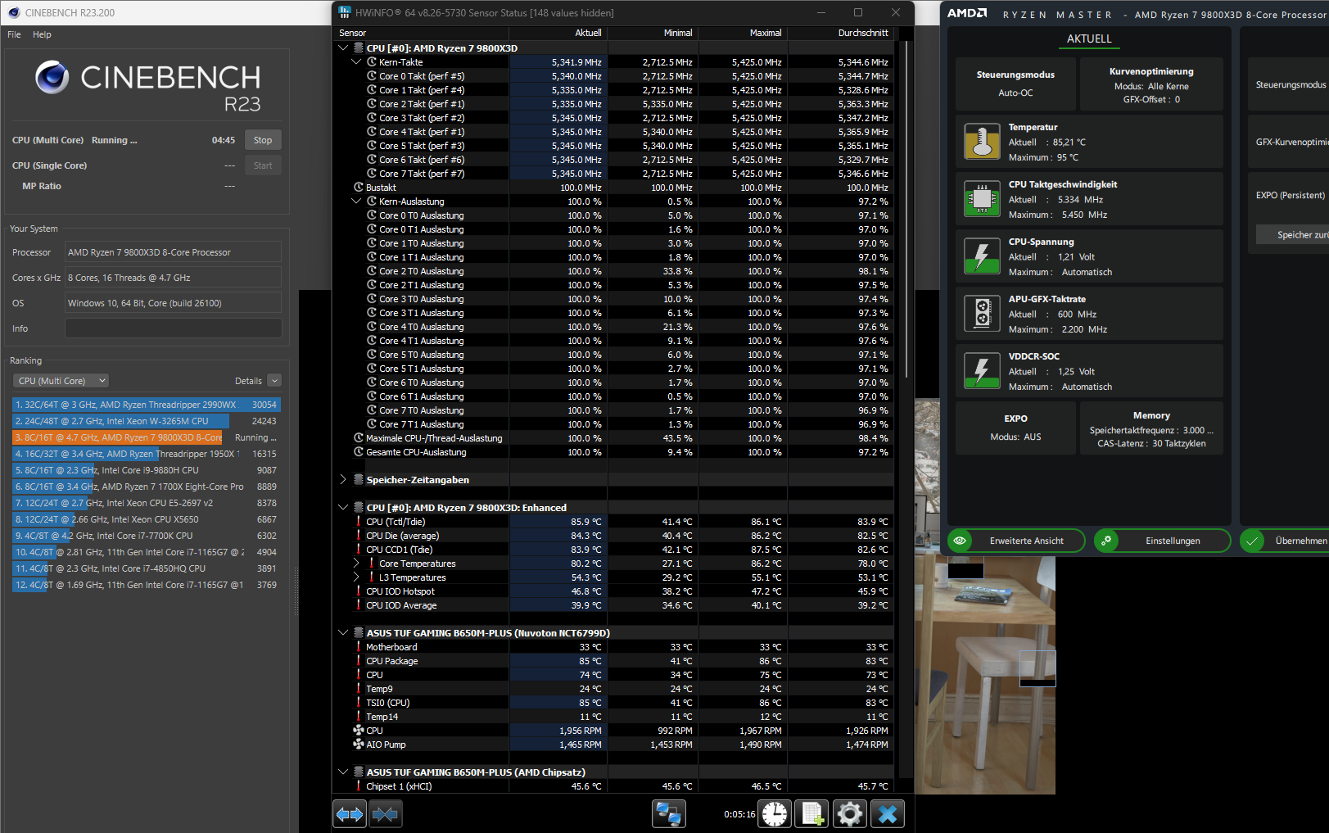Click the clock reset icon in HWiNFO toolbar
The image size is (1329, 833).
click(x=775, y=814)
